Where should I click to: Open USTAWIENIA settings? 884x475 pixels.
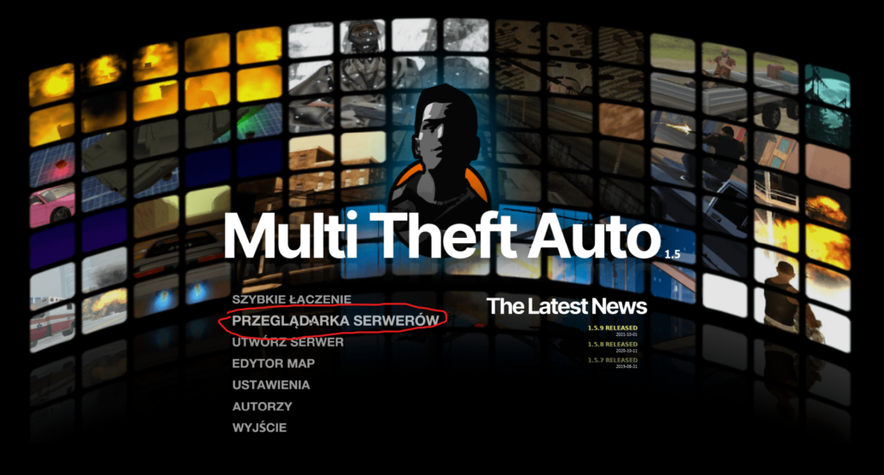point(271,385)
